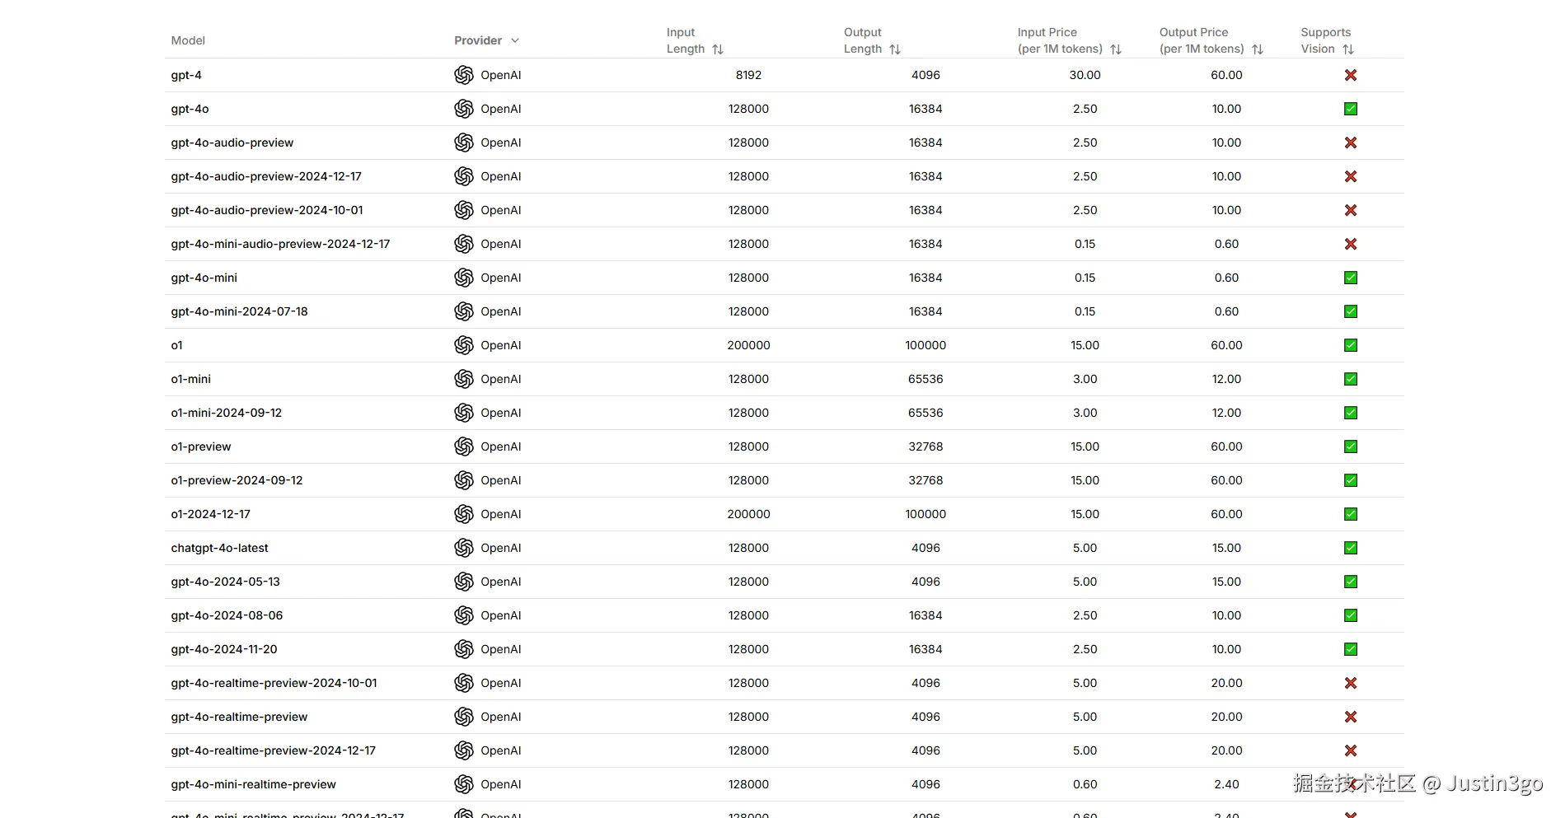Select the o1-2024-12-17 model name
1565x818 pixels.
tap(211, 514)
